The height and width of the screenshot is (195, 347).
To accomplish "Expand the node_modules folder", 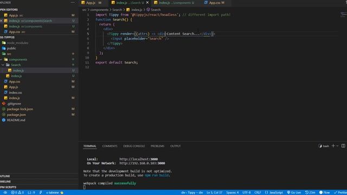I will [17, 43].
